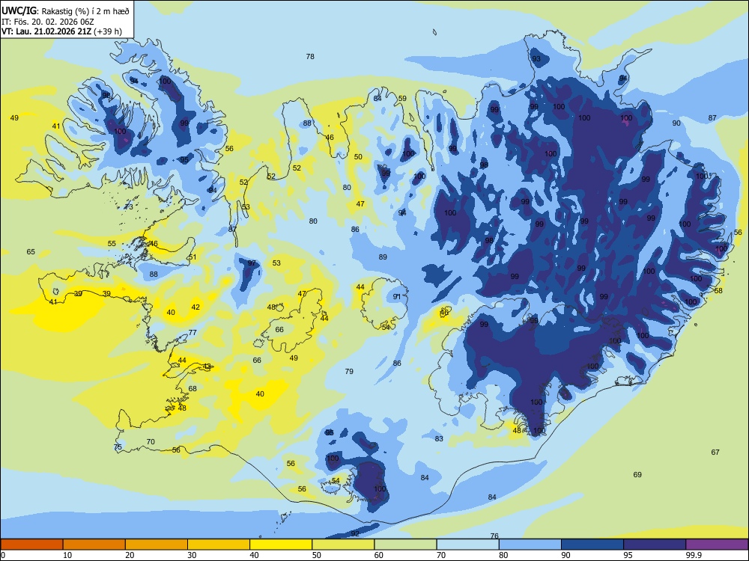Click the valid time line 'VT: Lau. 21.02.2026 21Z'

tap(46, 31)
